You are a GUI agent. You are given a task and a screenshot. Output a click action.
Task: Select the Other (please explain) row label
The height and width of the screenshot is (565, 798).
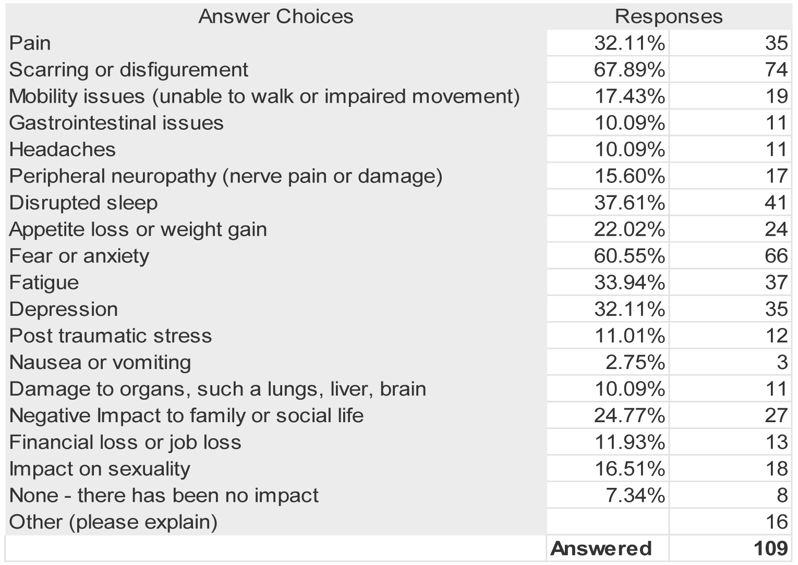(113, 522)
